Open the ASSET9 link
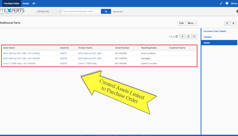 click(63, 64)
